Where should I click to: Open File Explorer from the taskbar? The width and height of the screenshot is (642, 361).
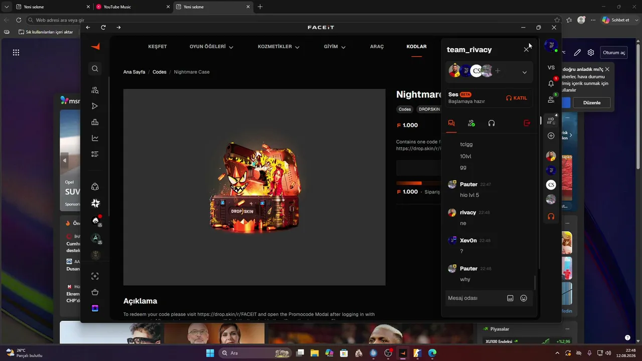[x=314, y=353]
